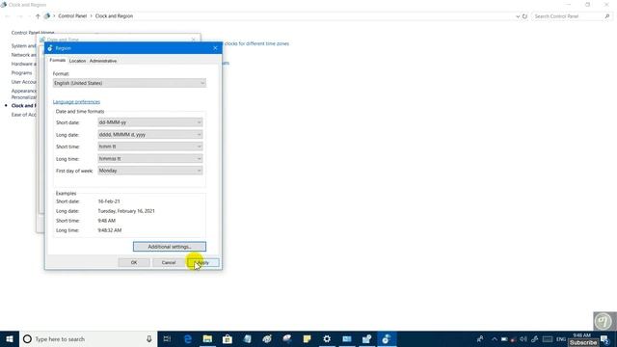
Task: Click the Type here to search box
Action: 89,338
